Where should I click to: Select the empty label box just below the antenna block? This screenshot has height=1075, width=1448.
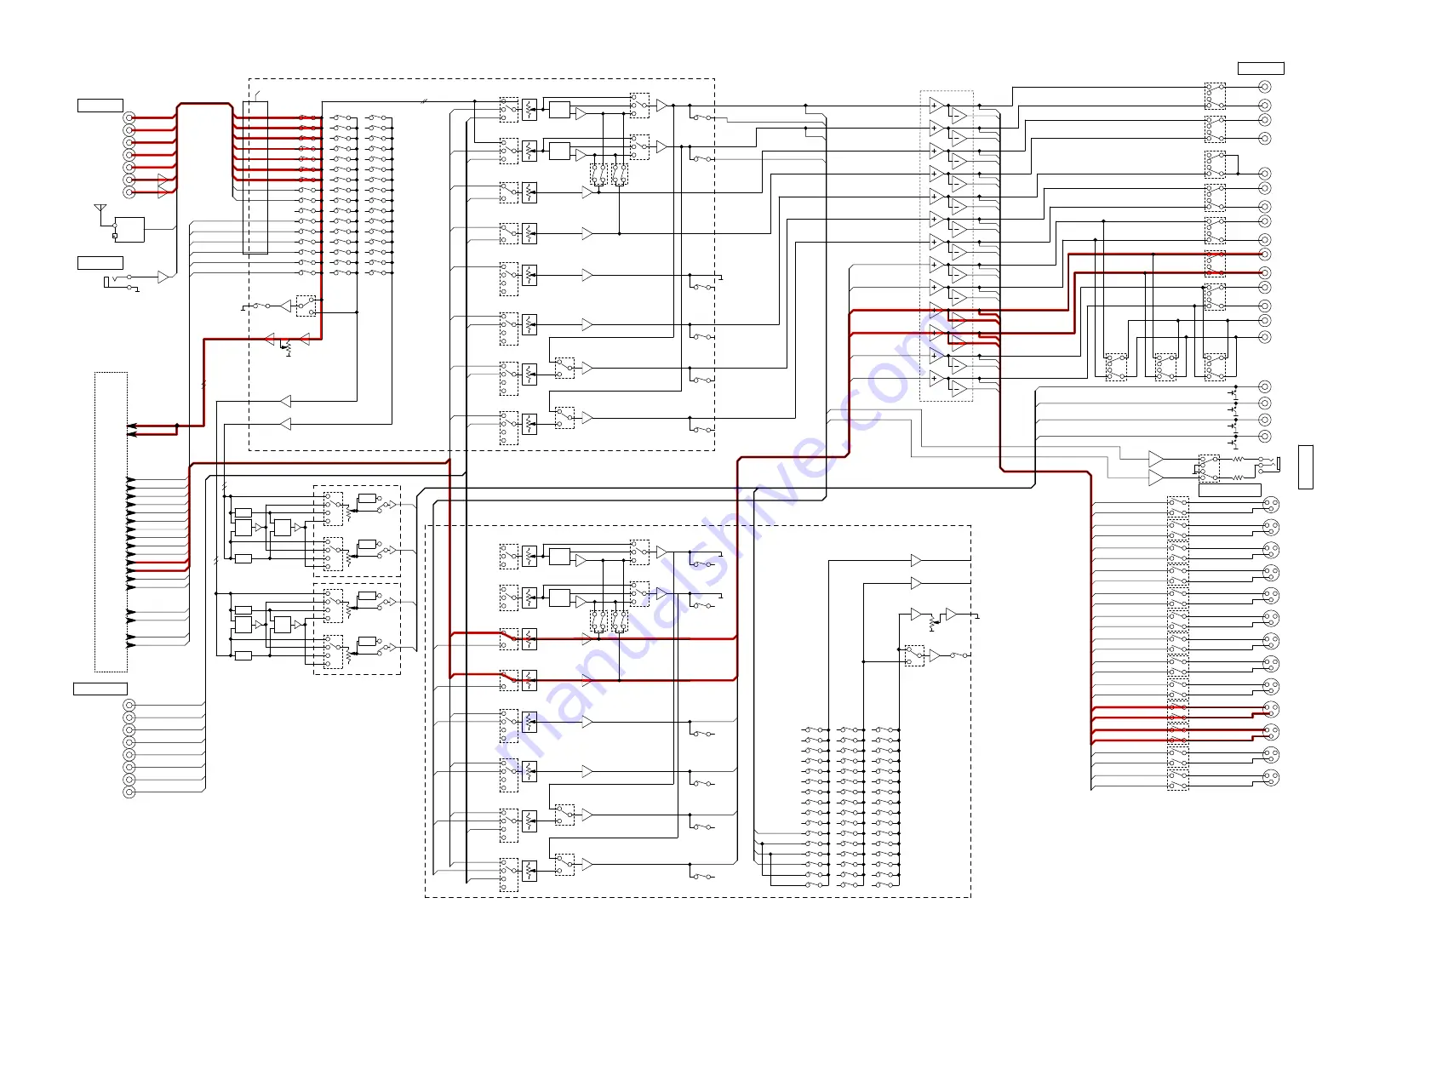click(x=100, y=263)
